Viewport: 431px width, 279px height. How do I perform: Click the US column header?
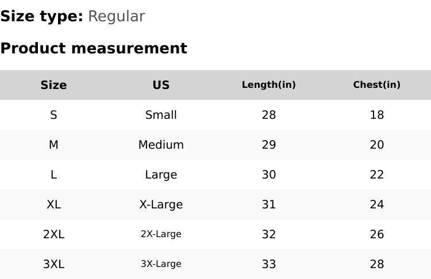click(161, 85)
